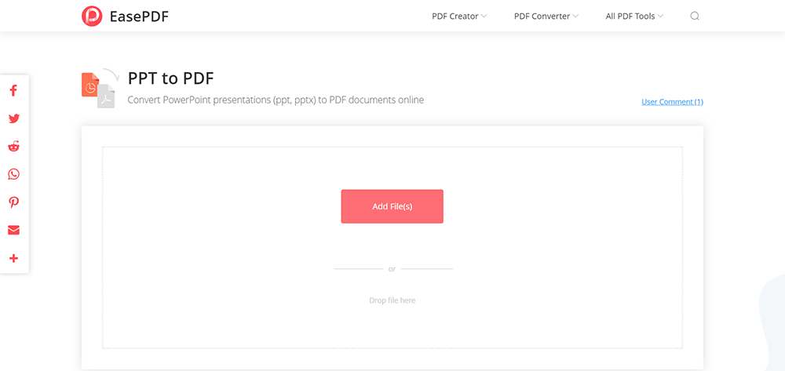Share page on Reddit

[x=13, y=147]
